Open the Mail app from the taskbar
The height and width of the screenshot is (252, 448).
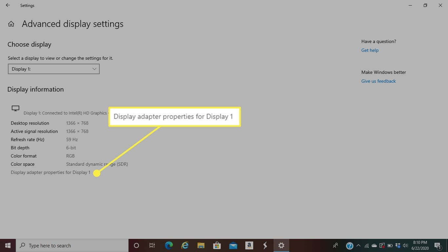[233, 245]
